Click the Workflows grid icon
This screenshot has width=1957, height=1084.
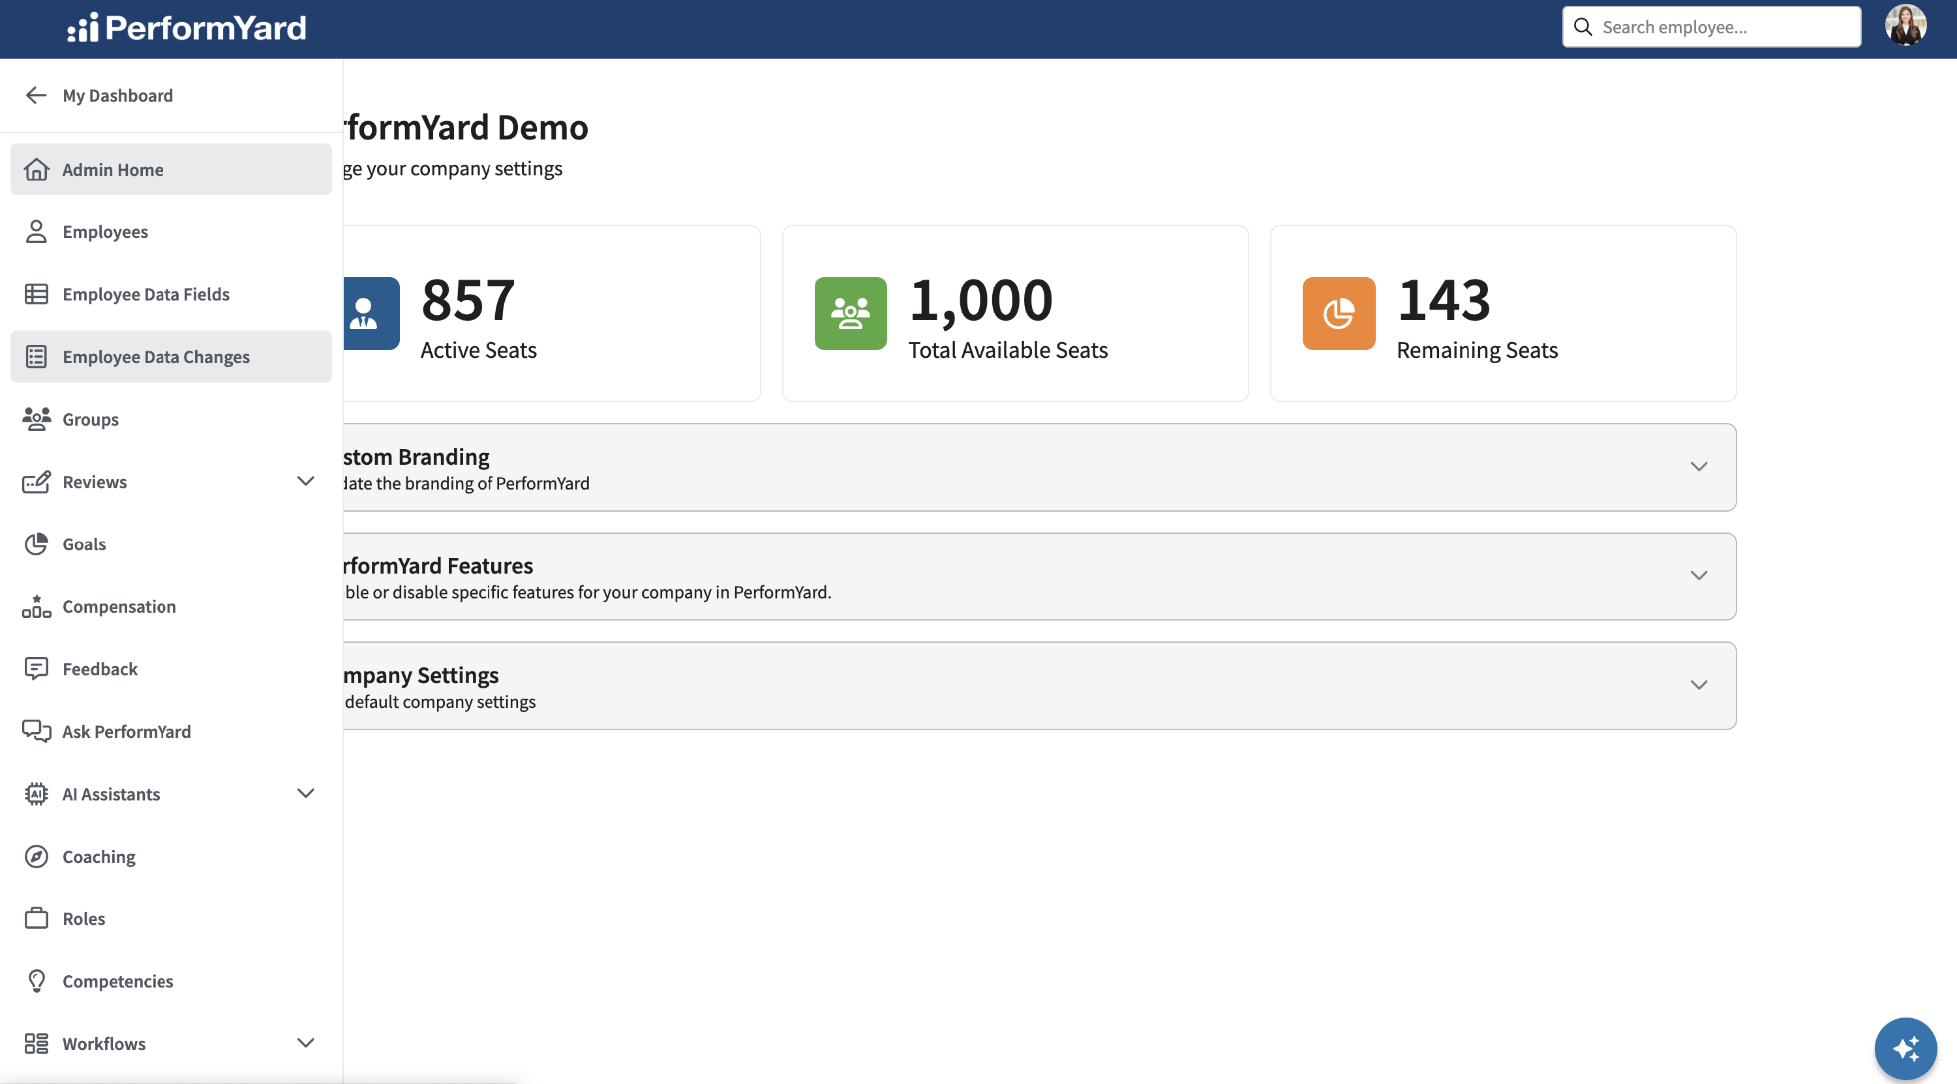pyautogui.click(x=36, y=1043)
